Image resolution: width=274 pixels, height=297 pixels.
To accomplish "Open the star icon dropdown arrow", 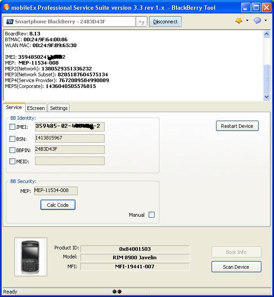I will point(247,20).
